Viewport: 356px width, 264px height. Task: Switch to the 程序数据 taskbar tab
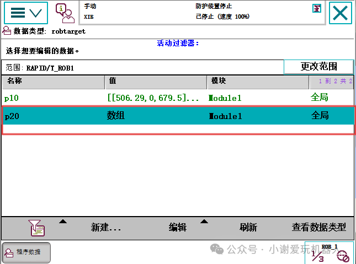[26, 252]
